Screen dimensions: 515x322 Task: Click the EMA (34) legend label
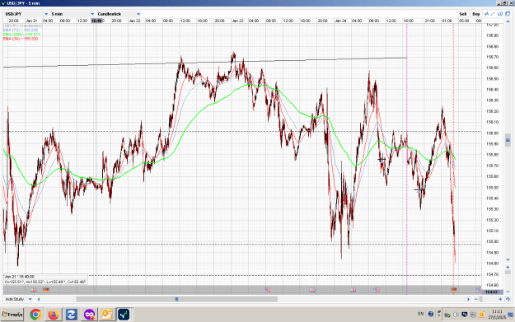point(21,39)
